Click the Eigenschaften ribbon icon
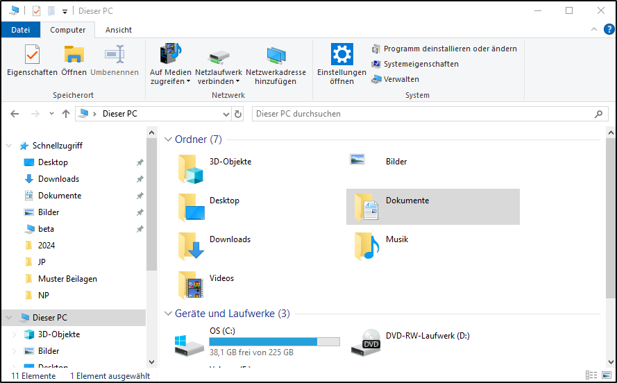Image resolution: width=617 pixels, height=383 pixels. (x=32, y=54)
